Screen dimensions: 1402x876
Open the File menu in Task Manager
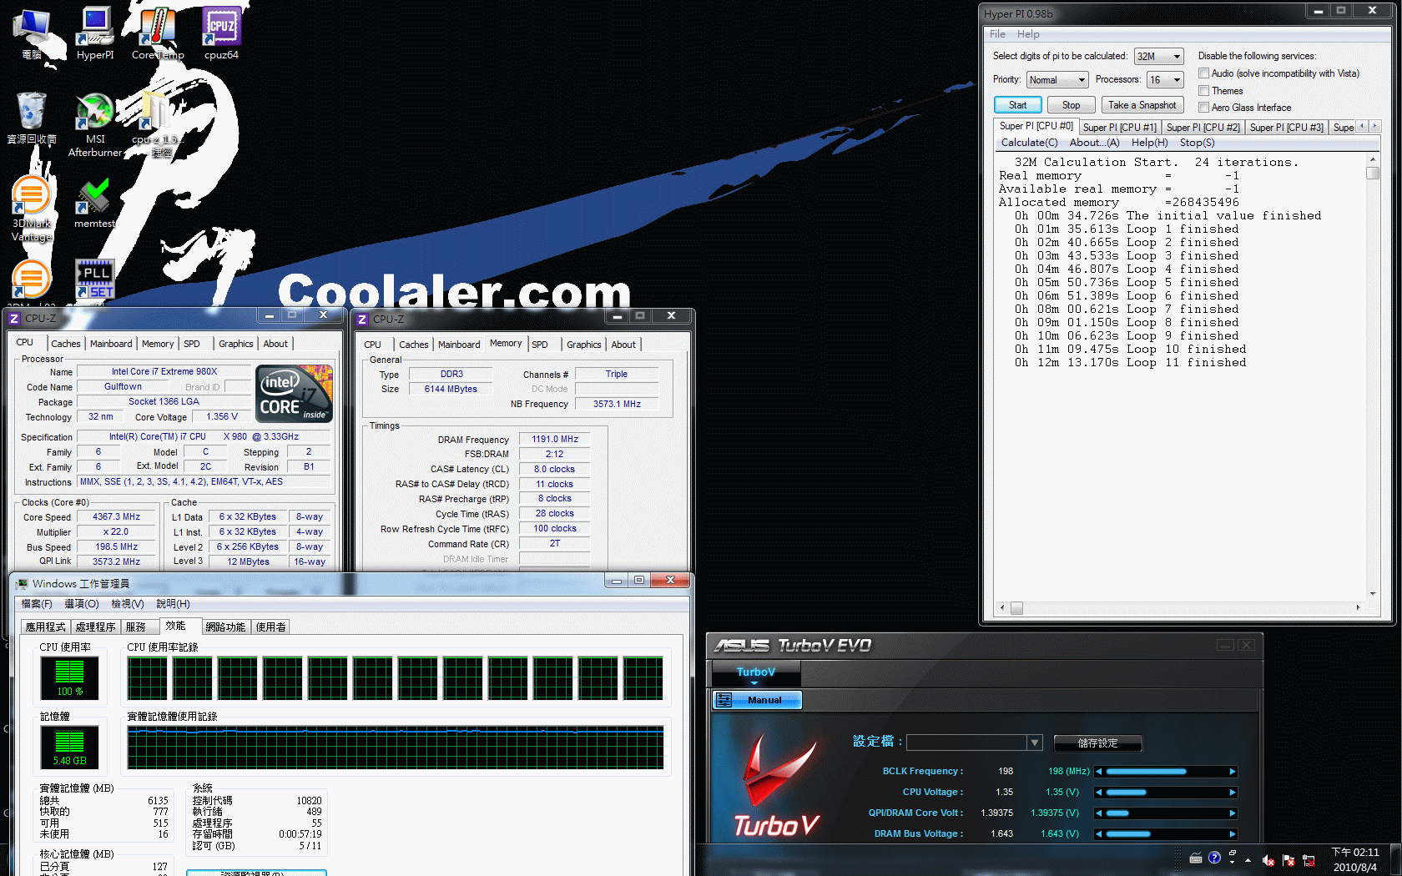(x=36, y=604)
